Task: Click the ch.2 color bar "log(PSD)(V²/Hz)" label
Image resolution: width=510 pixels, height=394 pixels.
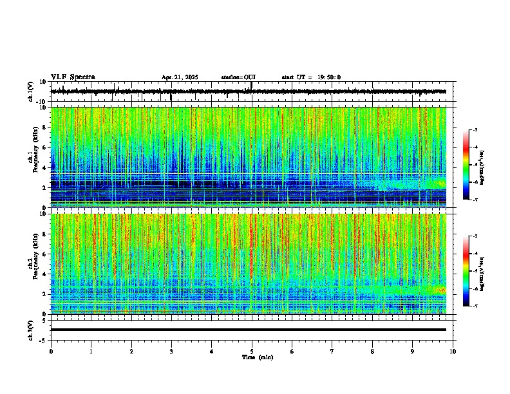Action: (x=482, y=274)
